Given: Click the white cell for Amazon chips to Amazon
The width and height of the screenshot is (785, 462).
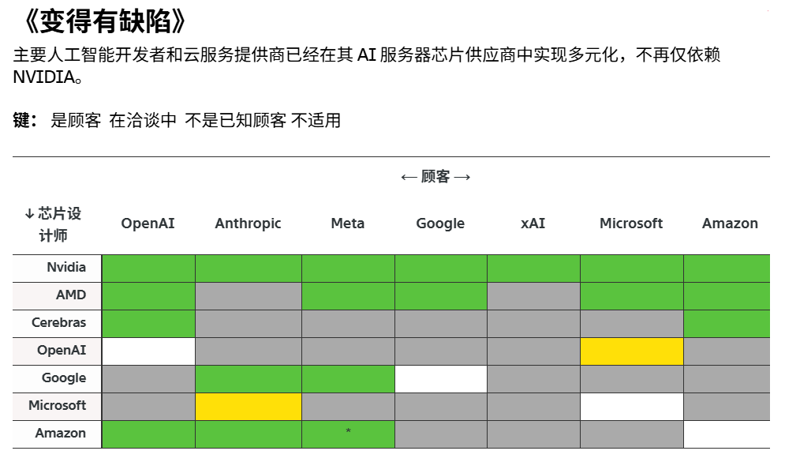Looking at the screenshot, I should pos(727,434).
